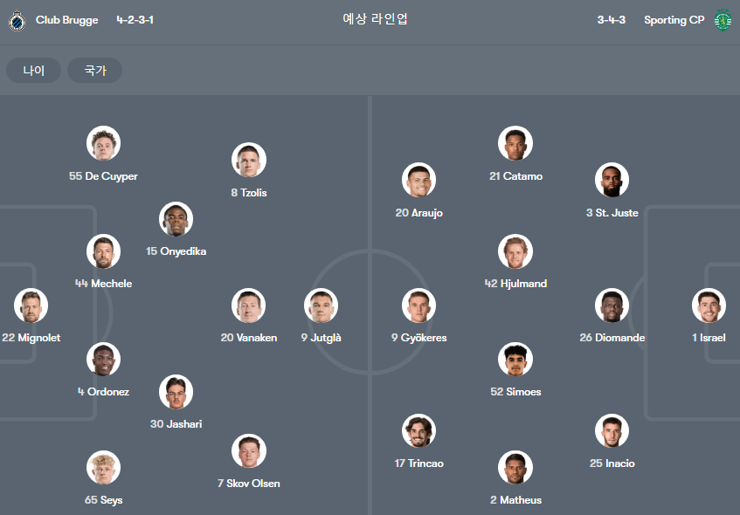Open Mignolet's goalkeeper avatar

(x=31, y=306)
